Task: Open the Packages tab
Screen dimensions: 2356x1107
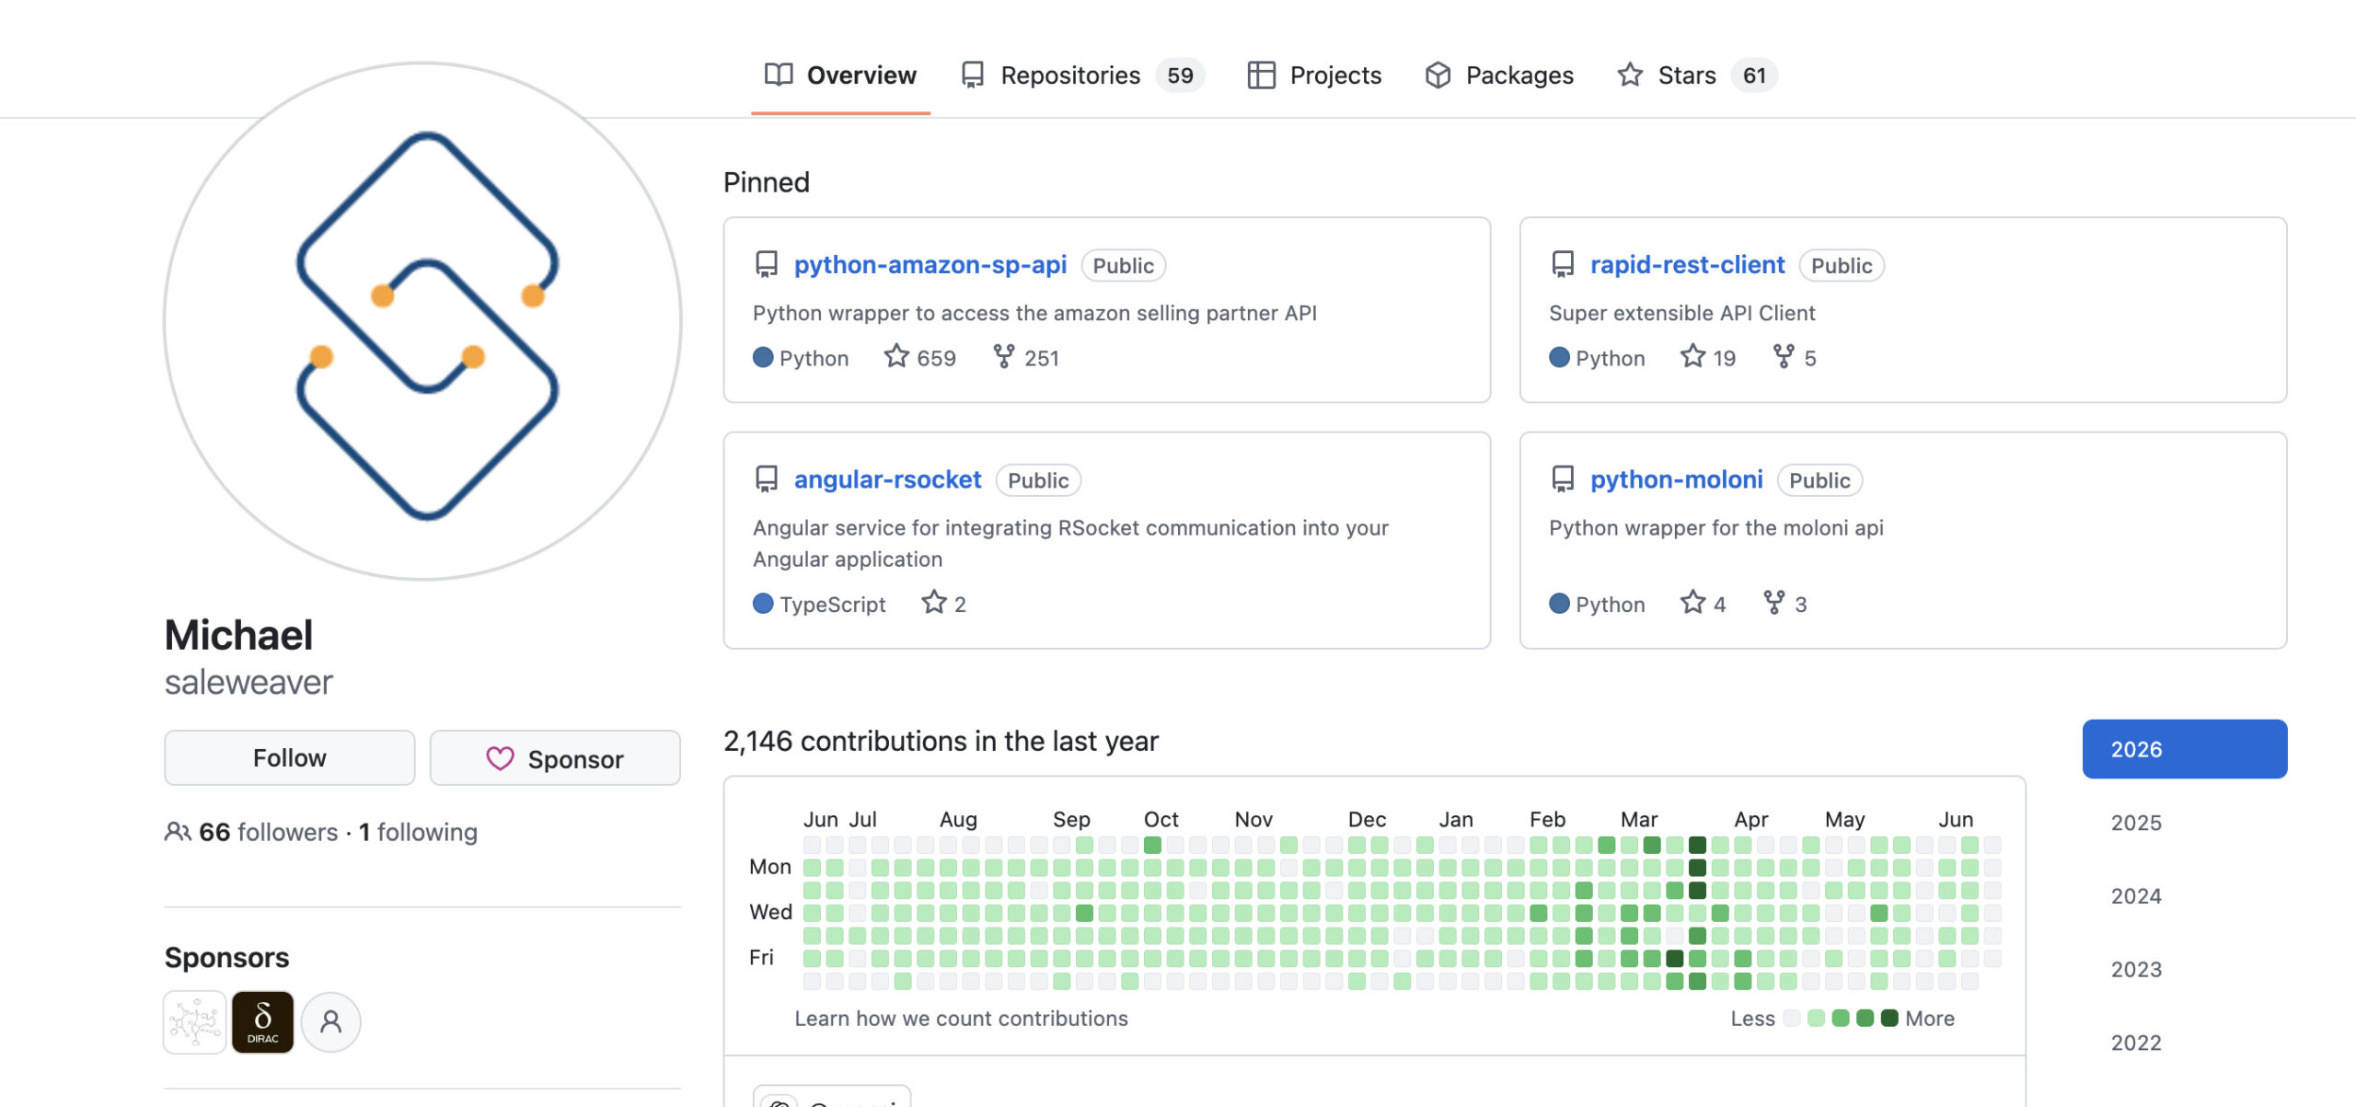Action: coord(1499,75)
